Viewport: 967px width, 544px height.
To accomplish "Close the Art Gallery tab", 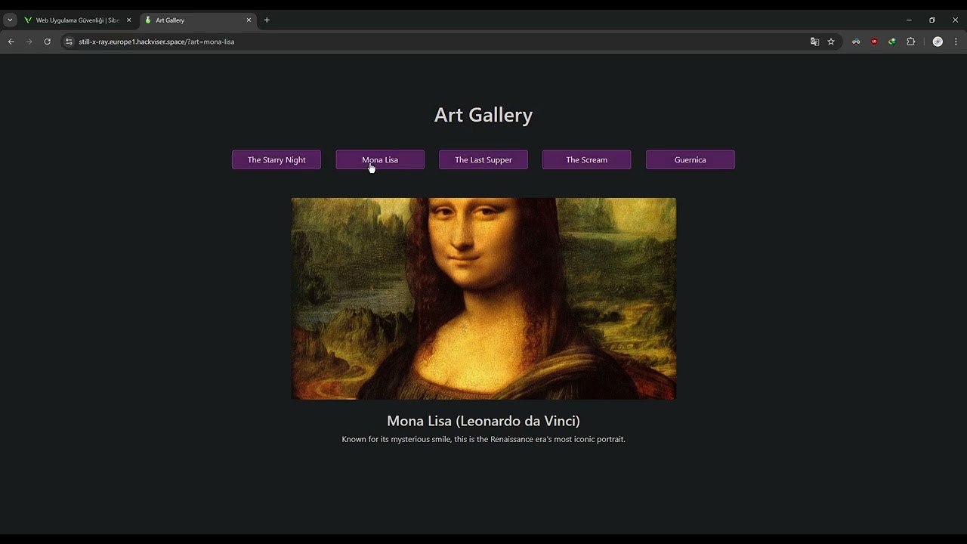I will point(249,20).
